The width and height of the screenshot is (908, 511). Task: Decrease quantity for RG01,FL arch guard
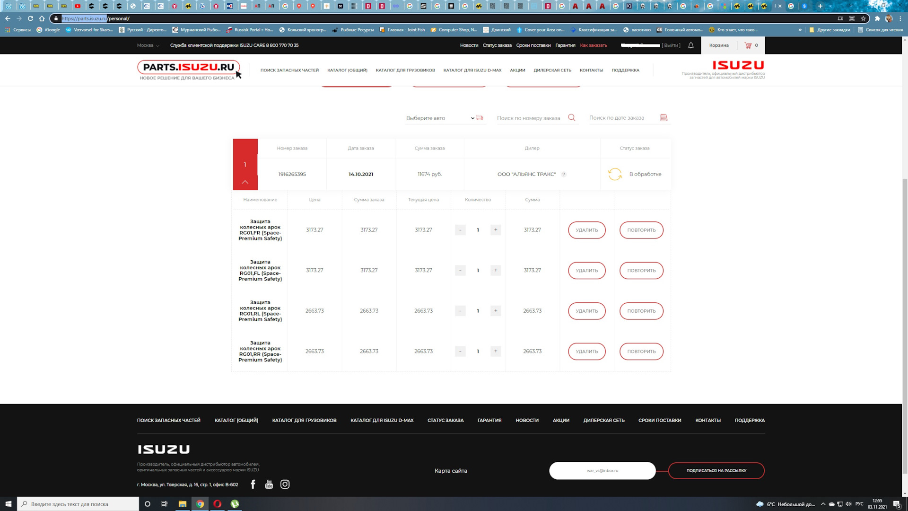tap(460, 271)
